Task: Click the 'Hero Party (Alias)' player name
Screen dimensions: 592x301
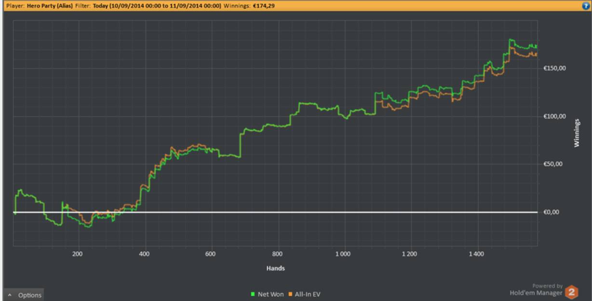Action: 50,6
